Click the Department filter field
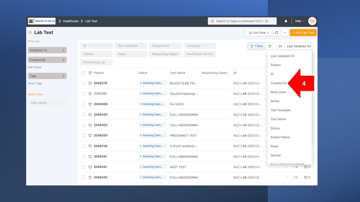 click(165, 46)
